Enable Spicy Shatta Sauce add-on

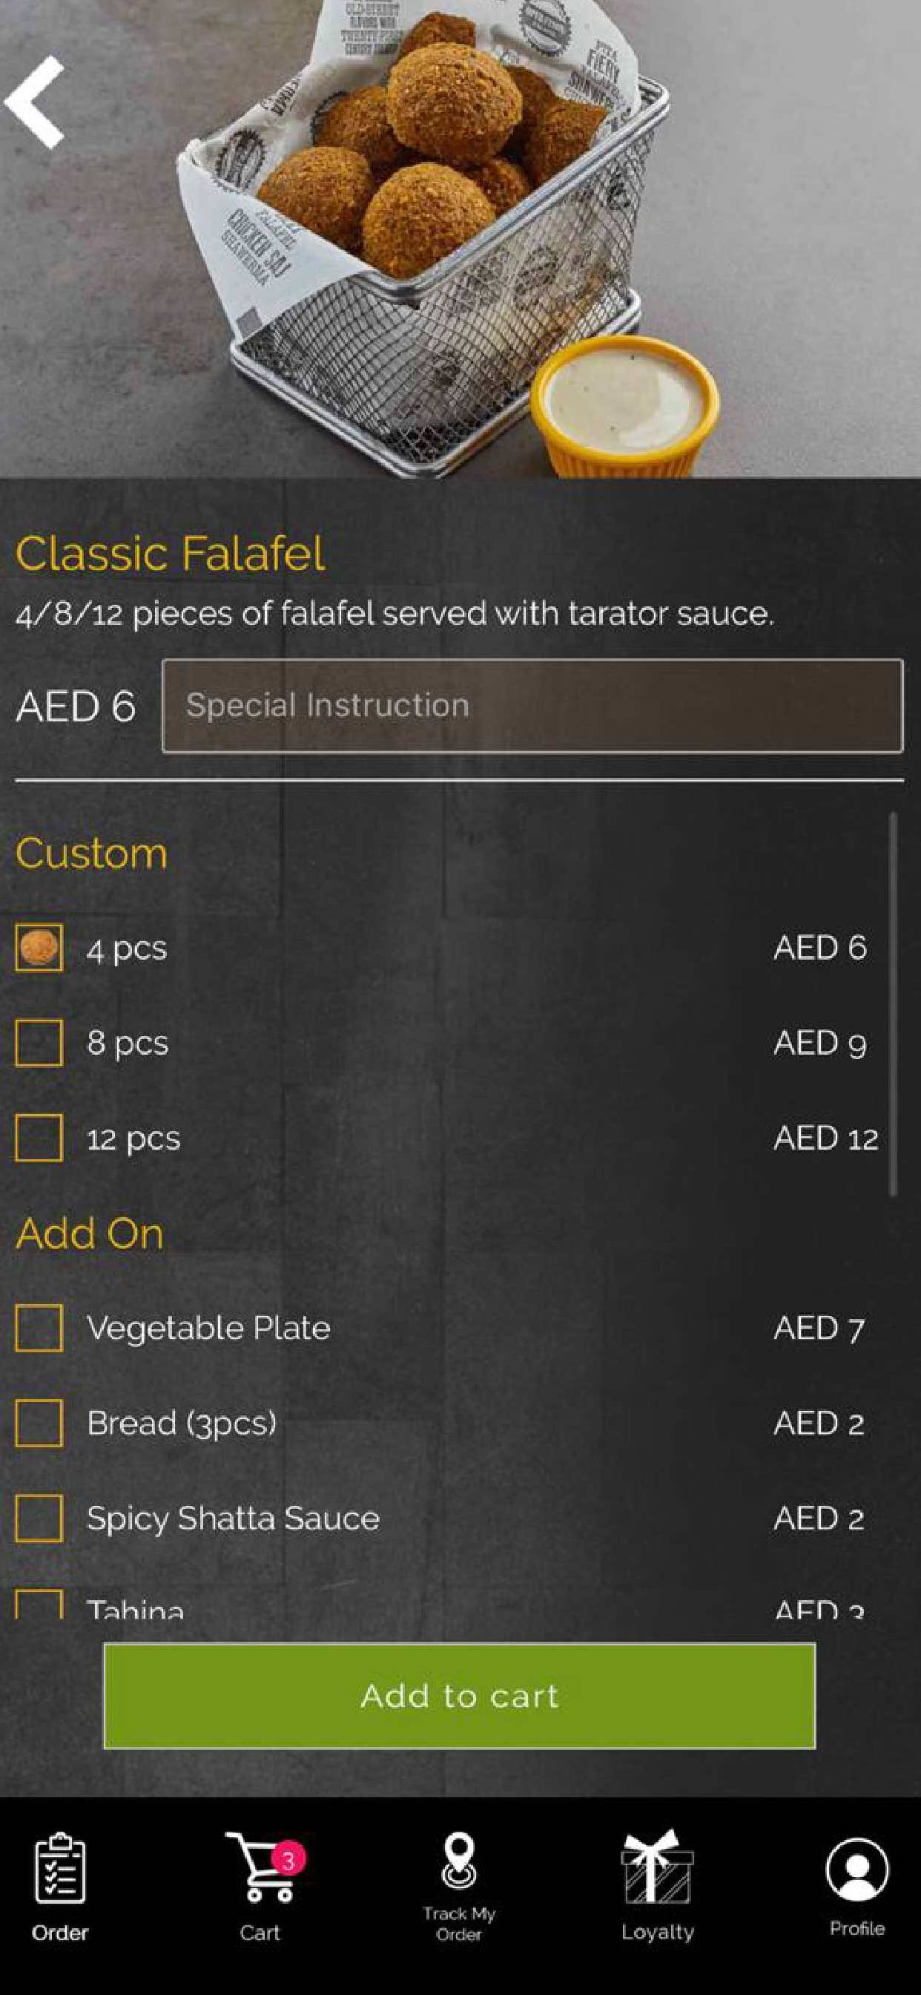click(x=39, y=1519)
